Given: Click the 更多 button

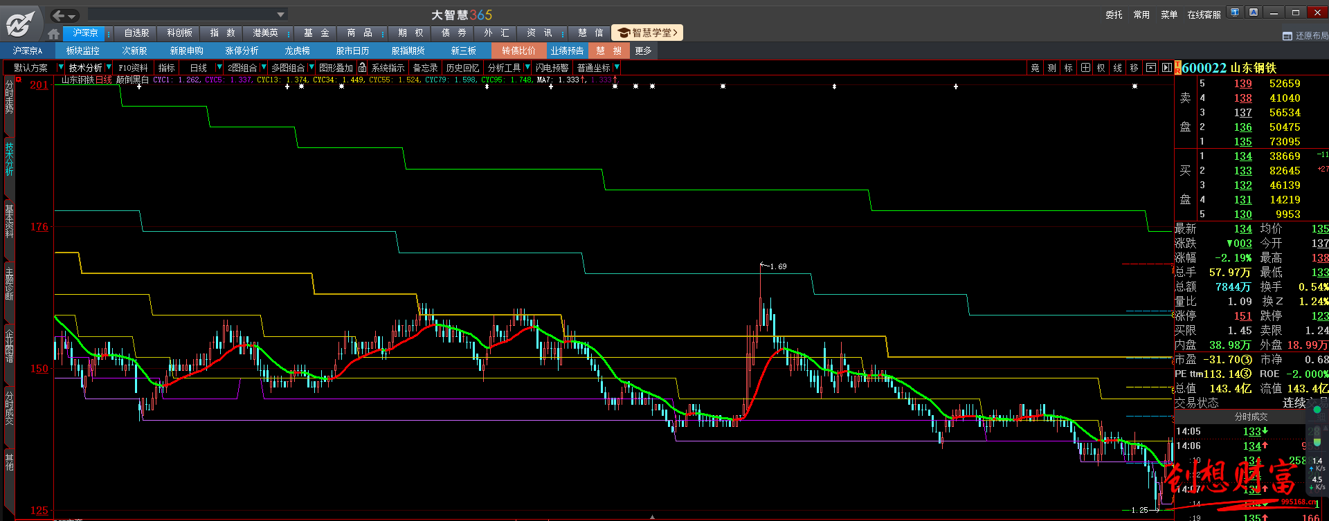Looking at the screenshot, I should 643,51.
